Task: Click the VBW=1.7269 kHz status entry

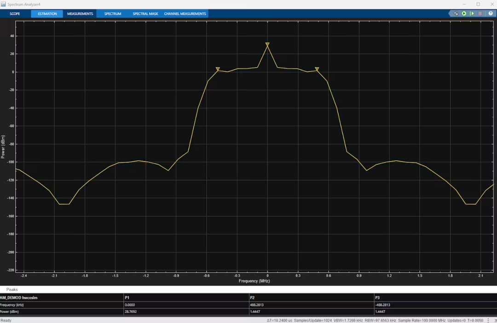Action: coord(348,320)
